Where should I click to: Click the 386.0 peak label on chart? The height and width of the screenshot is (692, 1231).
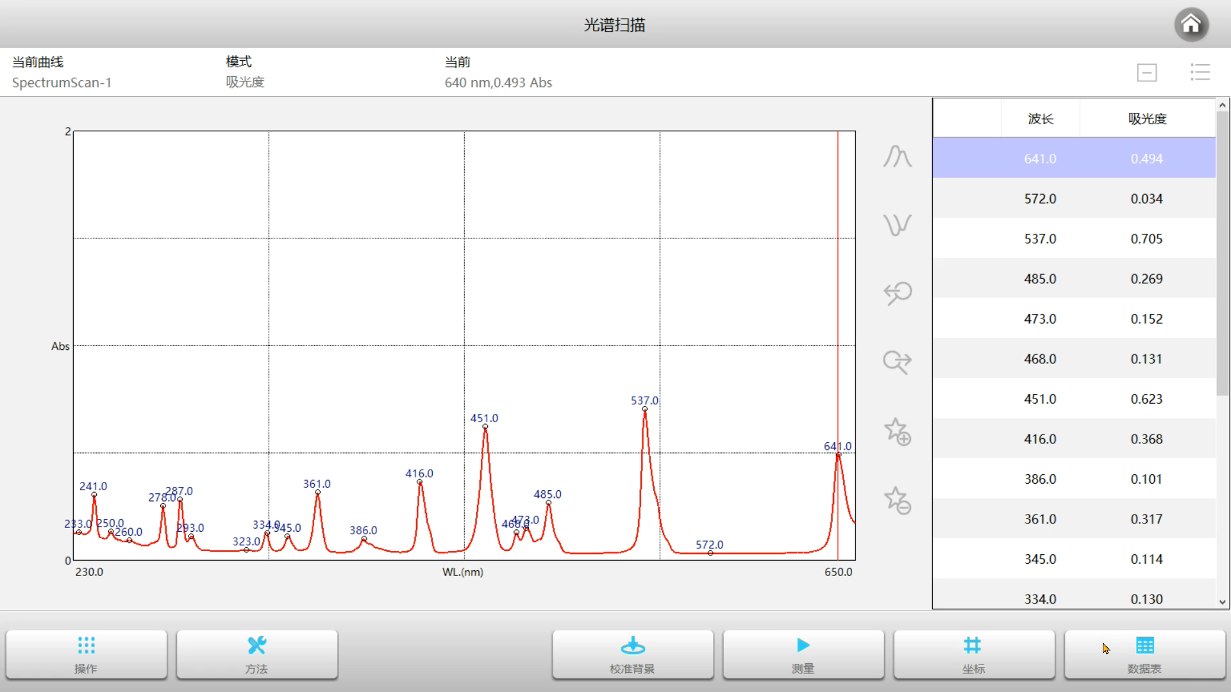[363, 530]
